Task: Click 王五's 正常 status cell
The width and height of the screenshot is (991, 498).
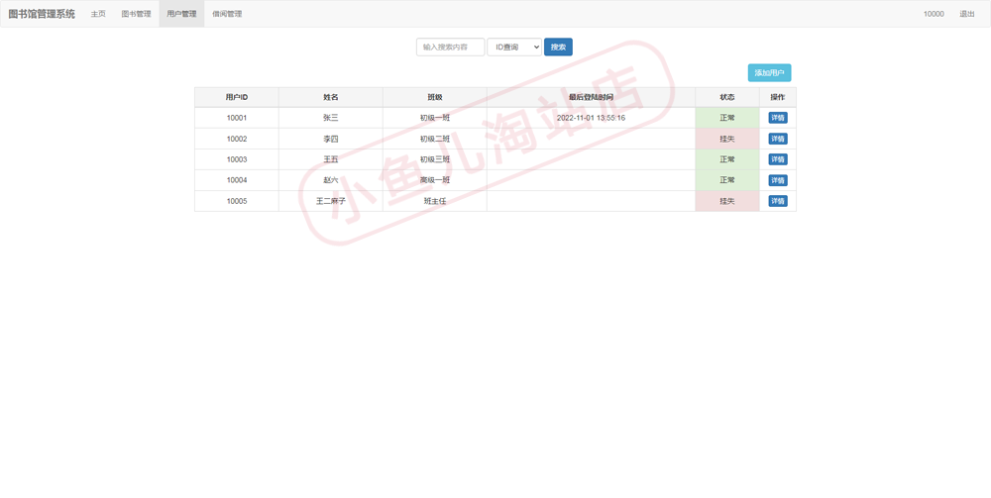Action: pyautogui.click(x=727, y=159)
